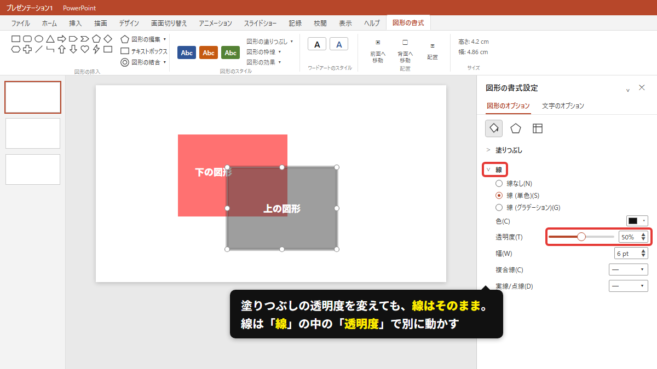This screenshot has height=369, width=657.
Task: Select the second slide thumbnail
Action: click(x=33, y=133)
